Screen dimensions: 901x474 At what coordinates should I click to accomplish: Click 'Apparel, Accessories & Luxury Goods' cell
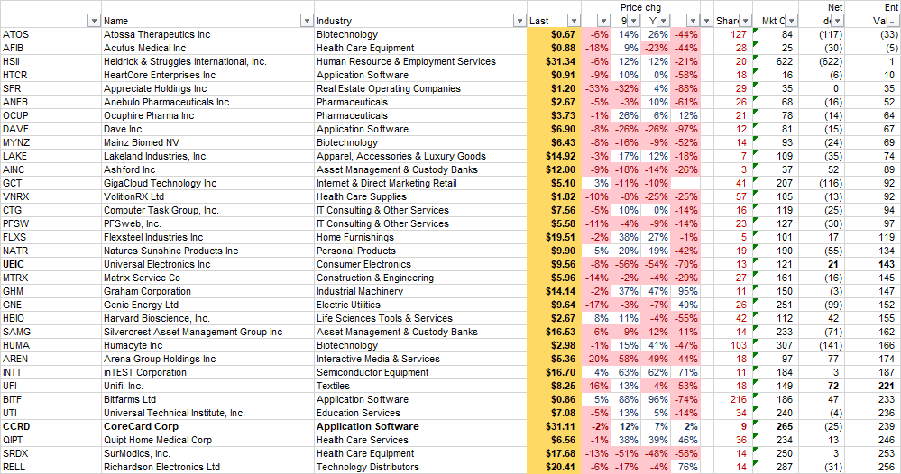[420, 156]
